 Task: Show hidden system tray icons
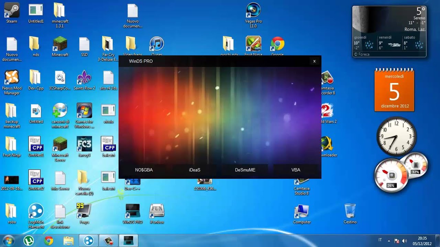coord(389,241)
